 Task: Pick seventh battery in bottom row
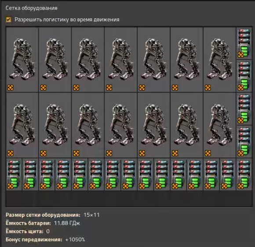tap(113, 174)
